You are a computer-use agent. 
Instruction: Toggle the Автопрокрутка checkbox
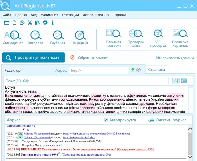tap(106, 120)
